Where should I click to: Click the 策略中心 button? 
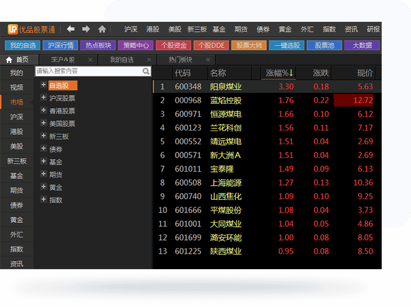(x=136, y=45)
